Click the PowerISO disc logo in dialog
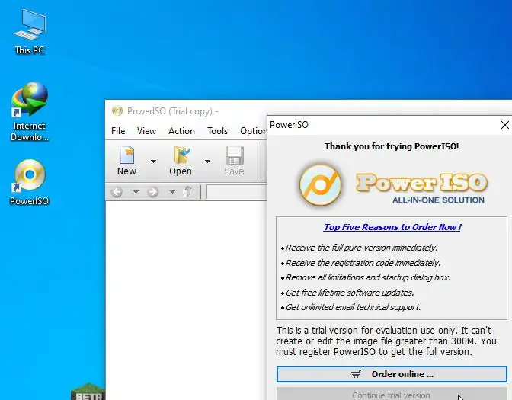The width and height of the screenshot is (512, 400). (321, 185)
